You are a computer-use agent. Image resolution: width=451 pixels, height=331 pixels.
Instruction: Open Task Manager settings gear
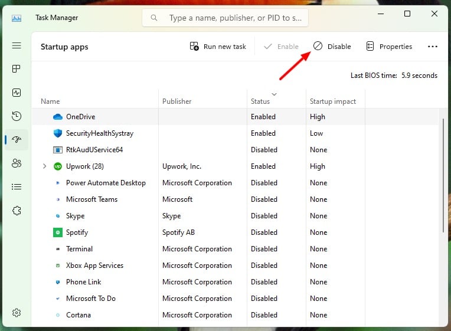click(x=17, y=313)
